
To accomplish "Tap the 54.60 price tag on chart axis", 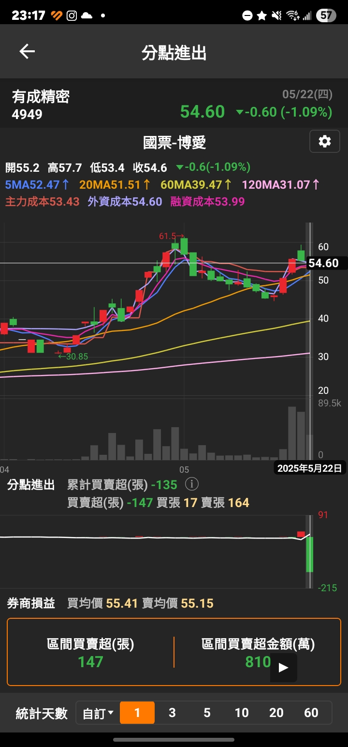I will pyautogui.click(x=327, y=263).
